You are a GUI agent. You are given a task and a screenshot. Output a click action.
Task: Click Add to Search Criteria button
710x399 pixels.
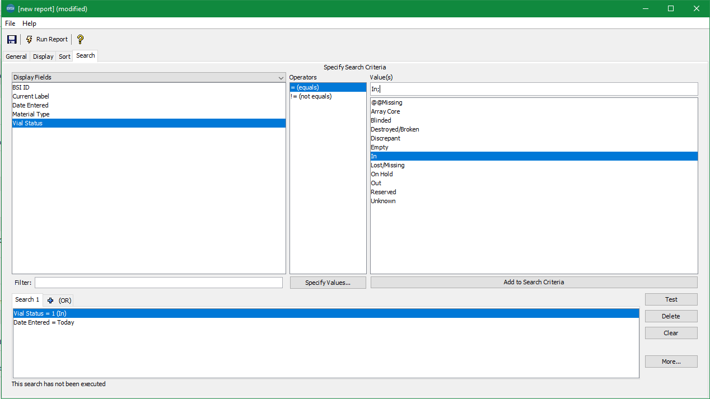click(534, 282)
